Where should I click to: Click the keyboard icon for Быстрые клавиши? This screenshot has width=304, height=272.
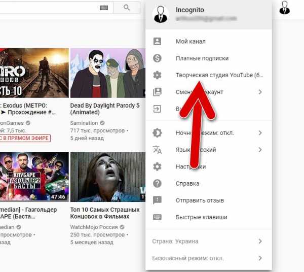(x=157, y=217)
